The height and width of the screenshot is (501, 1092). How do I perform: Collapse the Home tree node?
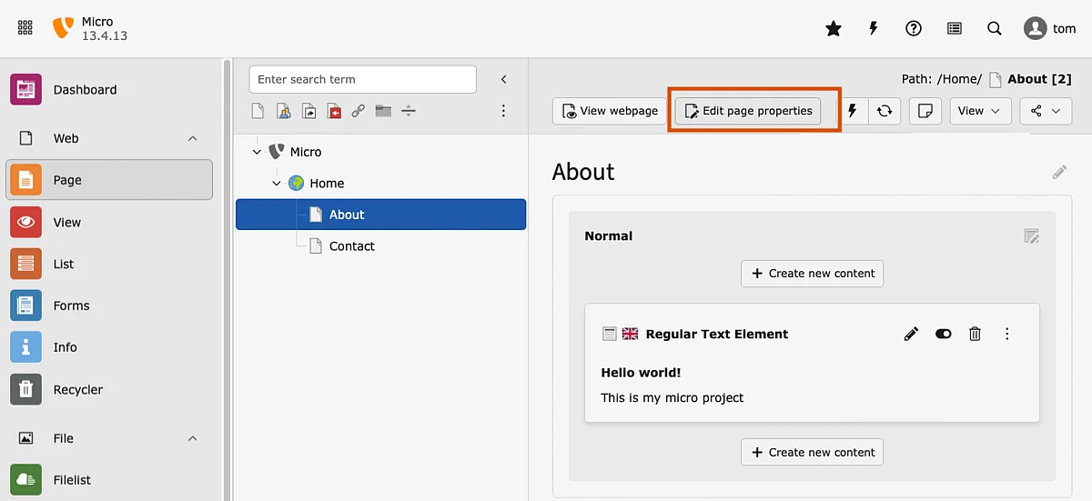[277, 184]
